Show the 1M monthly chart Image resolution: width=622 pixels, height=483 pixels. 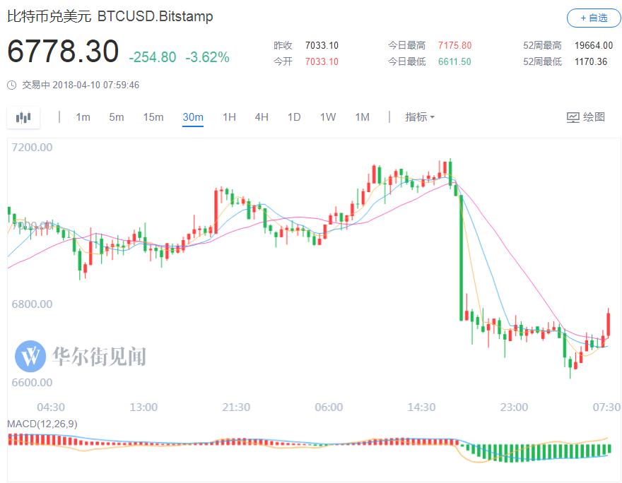[x=362, y=117]
